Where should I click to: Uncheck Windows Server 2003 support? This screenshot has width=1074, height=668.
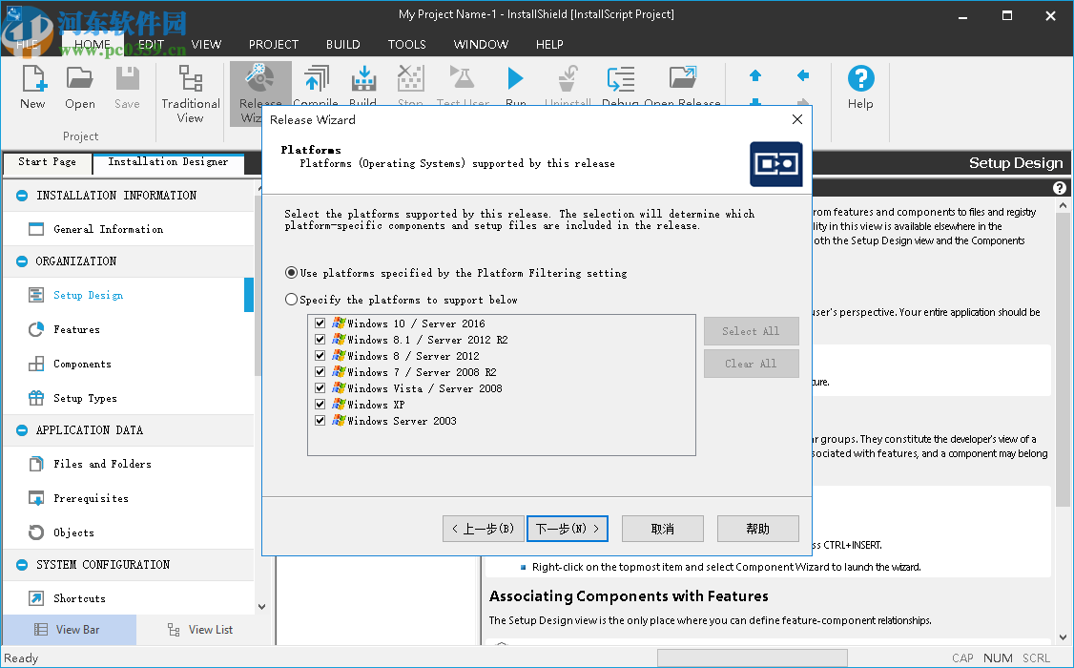tap(320, 420)
